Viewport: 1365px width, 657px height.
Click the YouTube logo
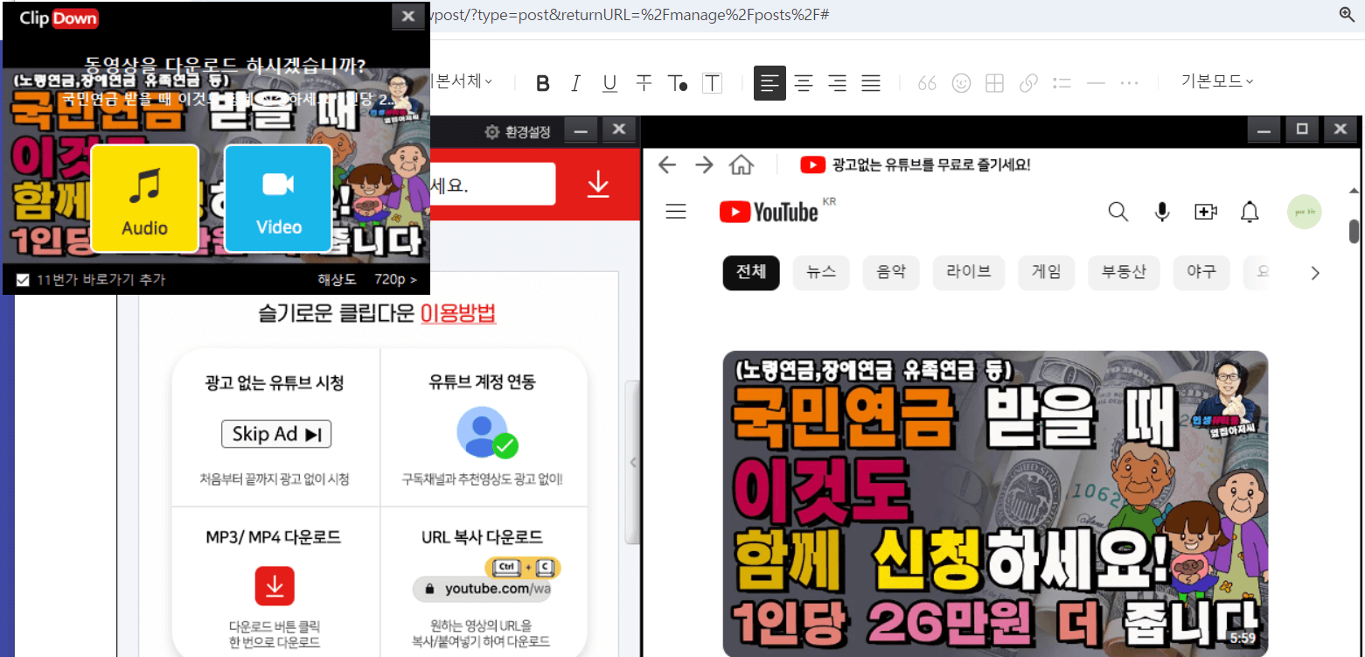point(769,212)
